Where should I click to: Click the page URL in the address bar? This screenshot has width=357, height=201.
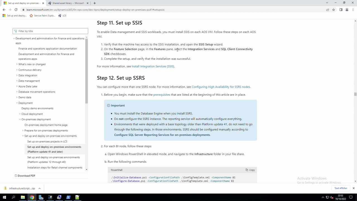click(95, 9)
